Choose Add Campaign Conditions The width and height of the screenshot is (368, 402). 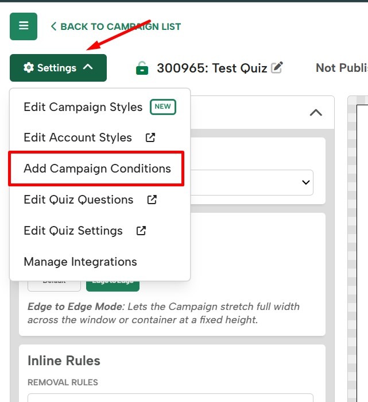97,169
